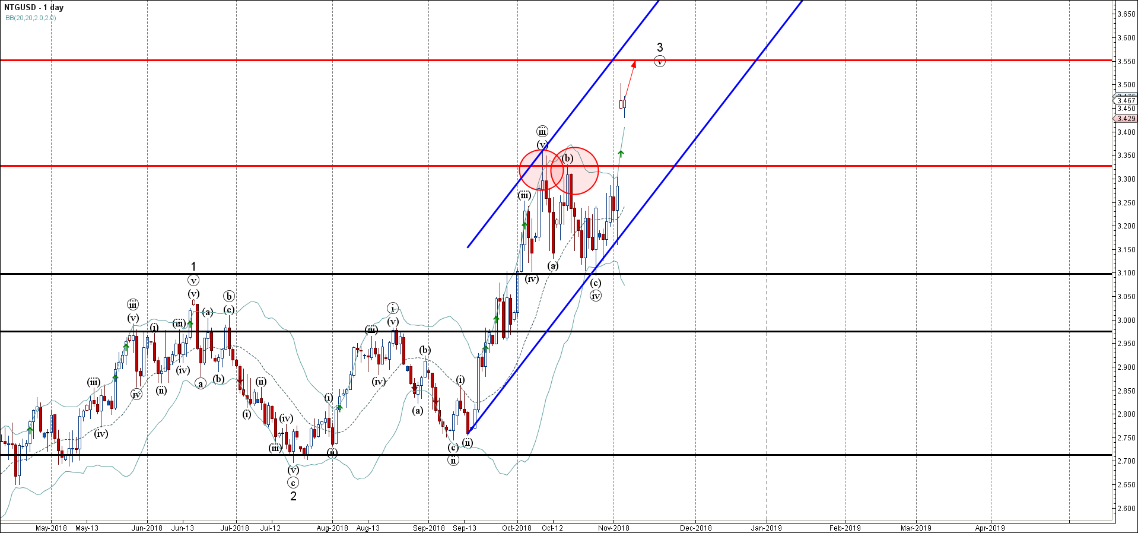Viewport: 1138px width, 533px height.
Task: Select the large wave 3 label
Action: click(x=660, y=47)
